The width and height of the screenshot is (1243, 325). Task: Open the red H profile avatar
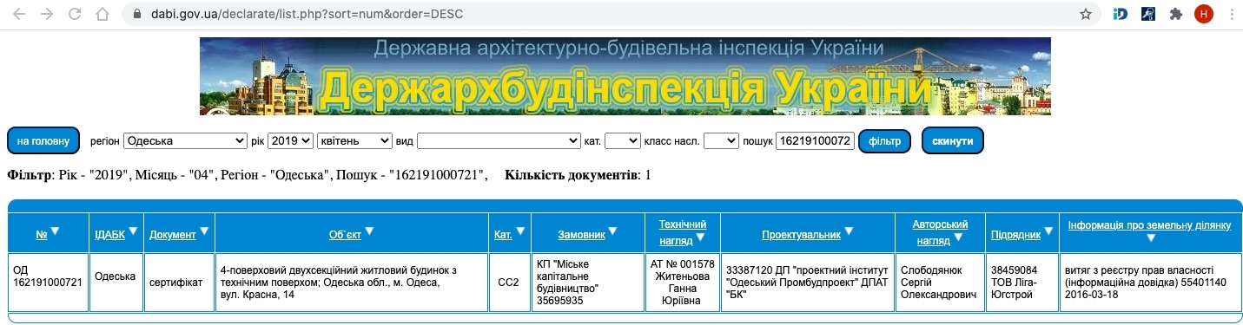pos(1203,14)
